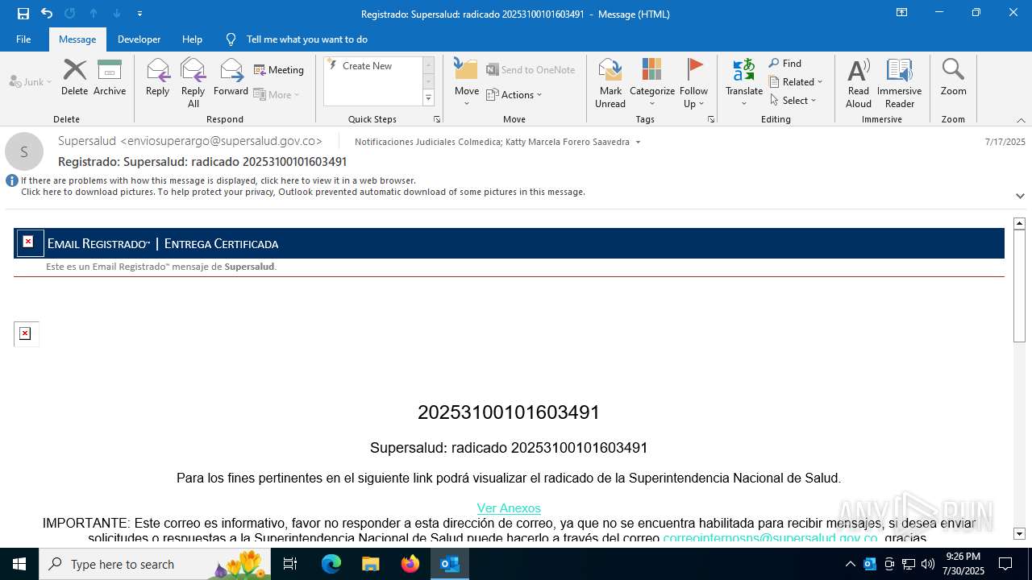Expand the Quick Steps gallery
This screenshot has width=1032, height=580.
tap(428, 98)
